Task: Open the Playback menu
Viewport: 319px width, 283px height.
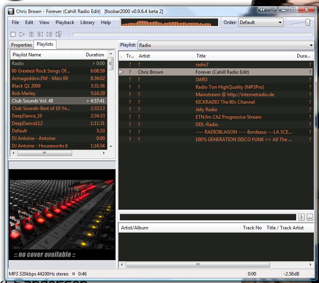Action: 65,22
